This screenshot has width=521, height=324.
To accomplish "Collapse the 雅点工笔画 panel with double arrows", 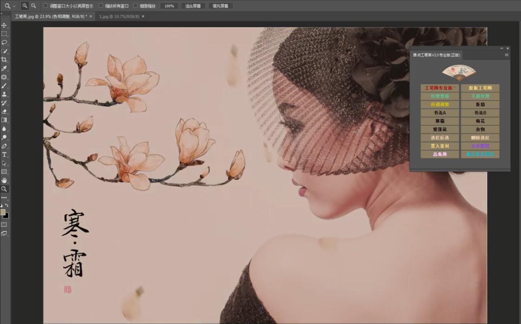I will tap(501, 48).
